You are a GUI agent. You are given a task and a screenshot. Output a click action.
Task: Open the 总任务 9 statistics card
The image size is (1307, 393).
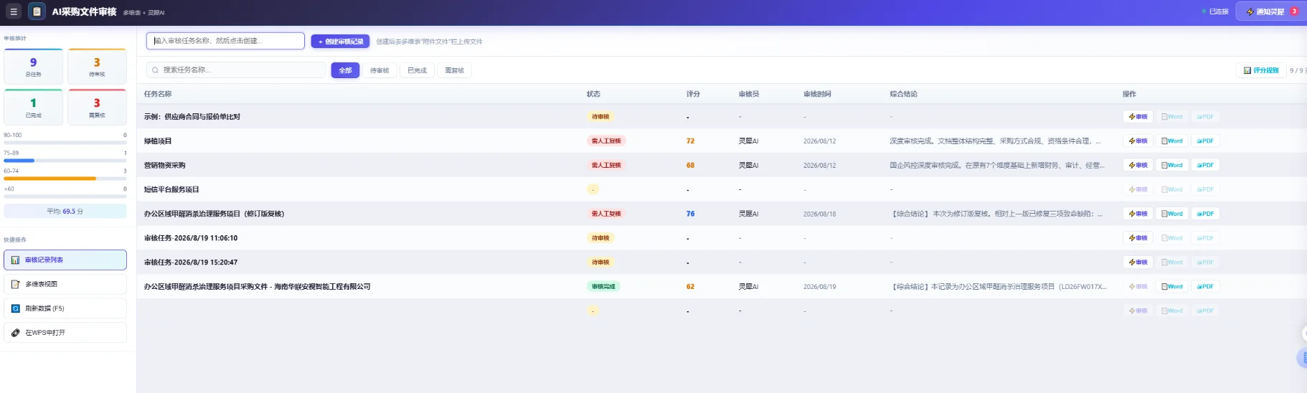tap(33, 66)
